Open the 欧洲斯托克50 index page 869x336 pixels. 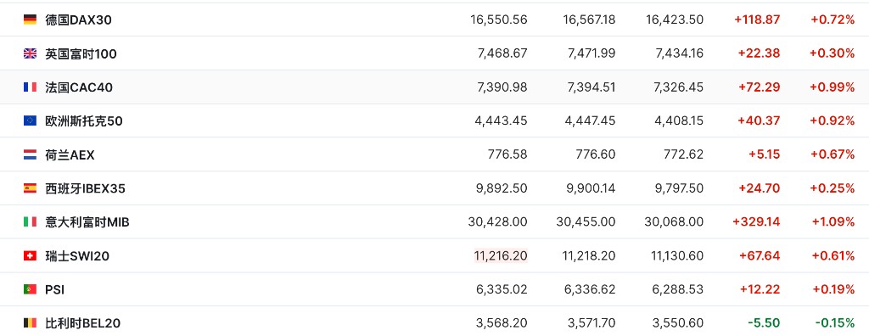click(x=84, y=120)
